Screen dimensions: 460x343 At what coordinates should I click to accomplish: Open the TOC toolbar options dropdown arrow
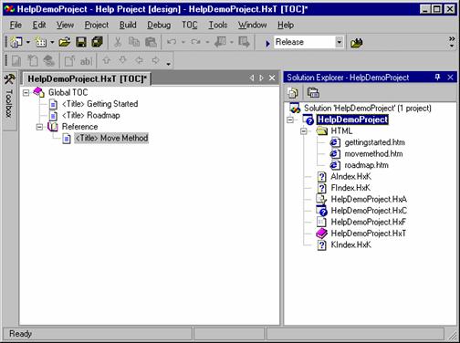point(168,64)
